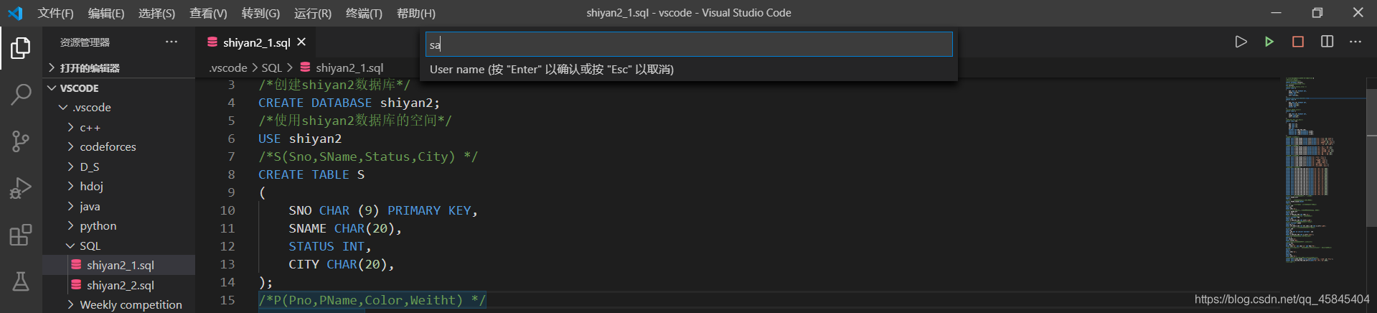Click the code minimap preview
1377x313 pixels.
(x=1310, y=170)
